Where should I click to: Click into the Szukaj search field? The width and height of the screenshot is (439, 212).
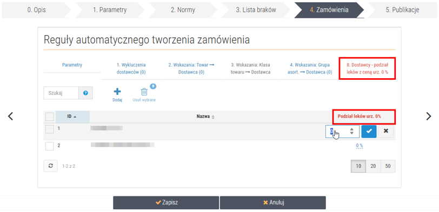pyautogui.click(x=61, y=93)
